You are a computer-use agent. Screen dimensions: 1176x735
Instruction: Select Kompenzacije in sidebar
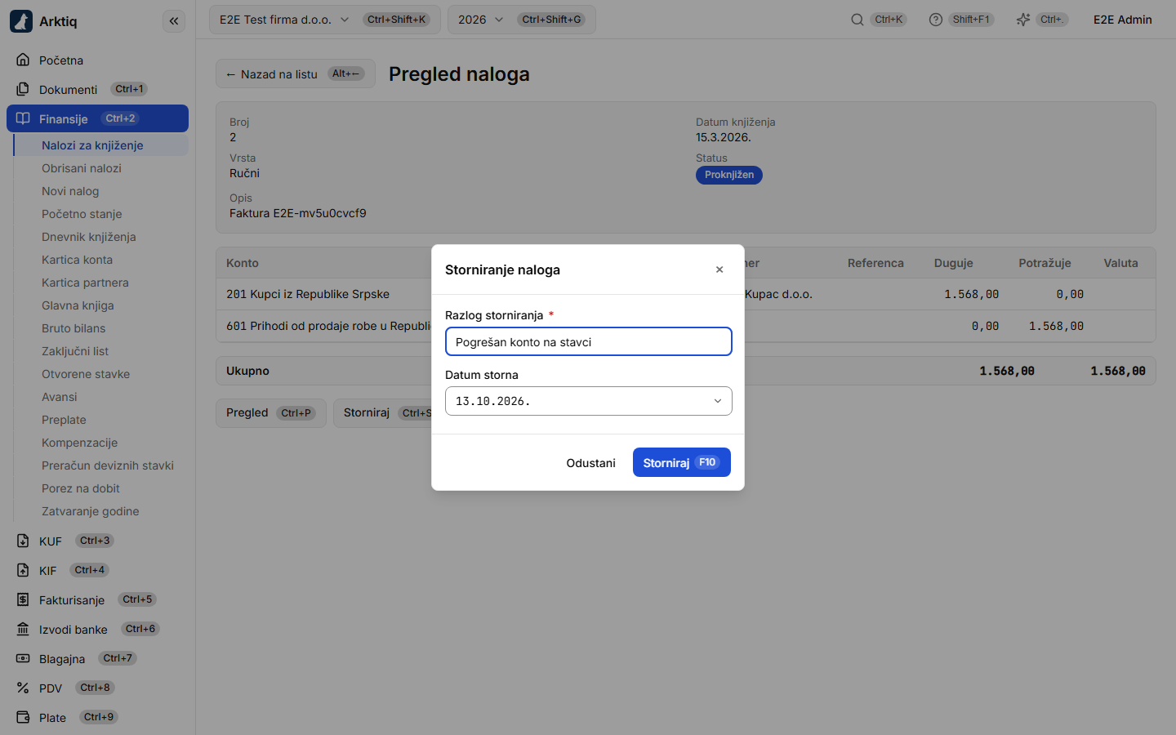point(101,443)
